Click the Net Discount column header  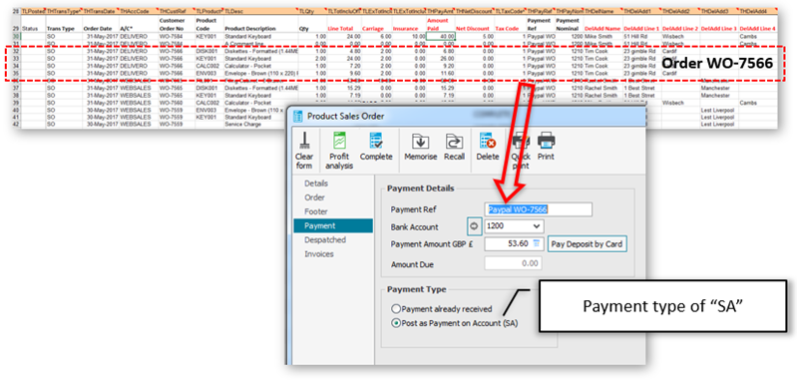tap(474, 29)
